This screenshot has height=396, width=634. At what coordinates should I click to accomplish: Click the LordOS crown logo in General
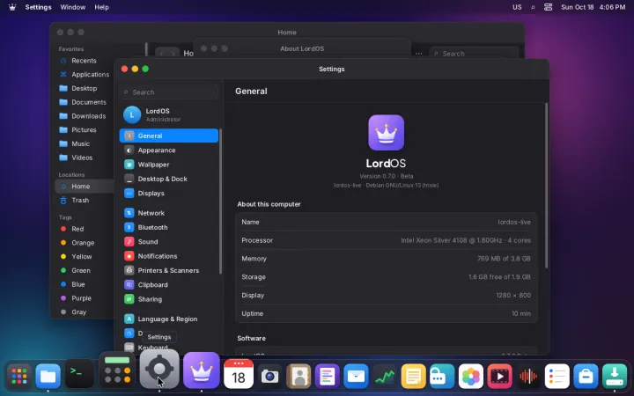click(x=387, y=133)
